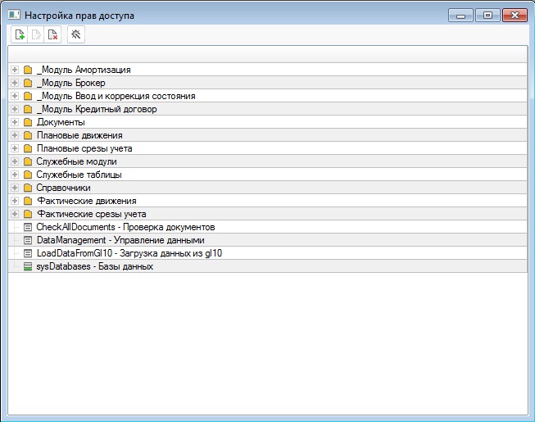
Task: Click the edit record toolbar icon
Action: coord(36,34)
